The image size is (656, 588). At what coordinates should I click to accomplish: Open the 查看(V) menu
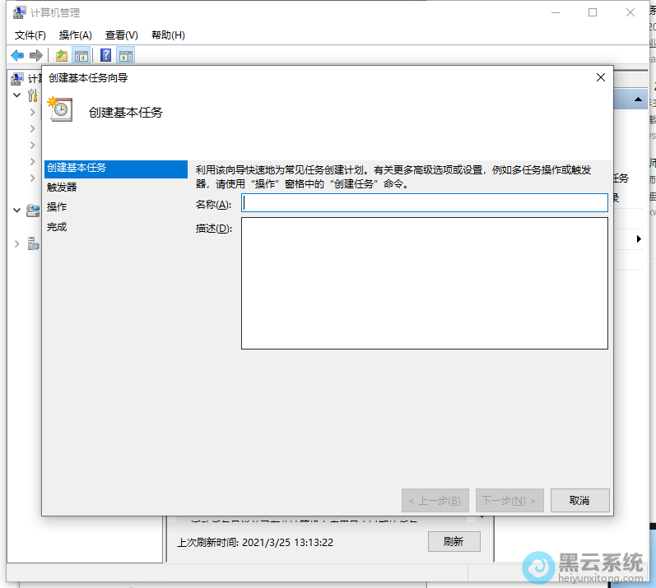click(121, 35)
